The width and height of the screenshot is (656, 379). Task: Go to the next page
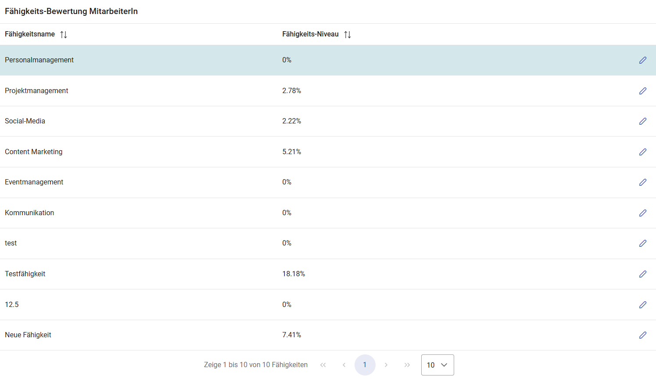386,365
